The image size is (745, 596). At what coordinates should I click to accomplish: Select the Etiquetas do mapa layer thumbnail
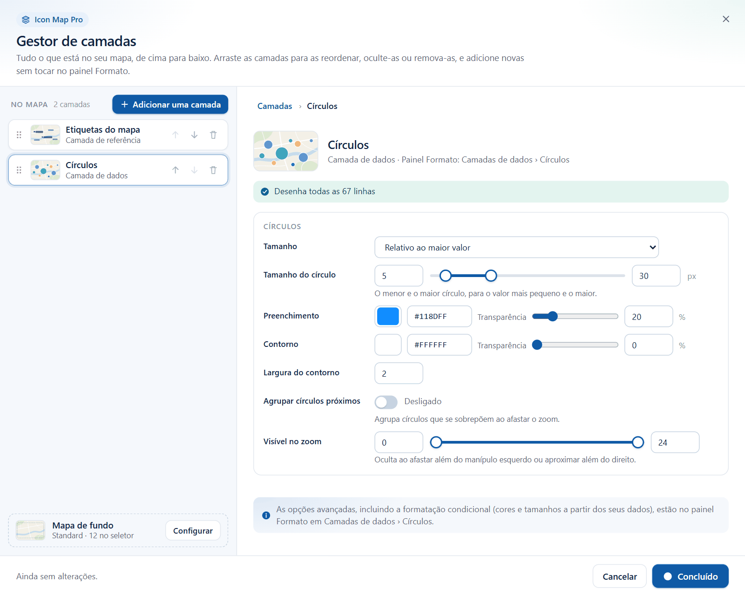pos(45,135)
